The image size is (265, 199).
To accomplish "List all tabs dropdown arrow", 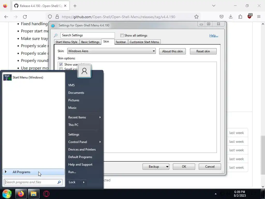I will pos(214,6).
